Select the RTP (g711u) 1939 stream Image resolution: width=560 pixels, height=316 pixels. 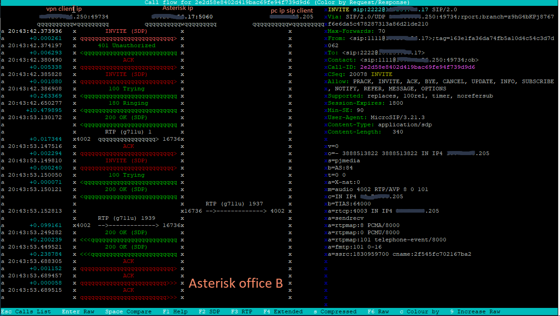tap(127, 218)
